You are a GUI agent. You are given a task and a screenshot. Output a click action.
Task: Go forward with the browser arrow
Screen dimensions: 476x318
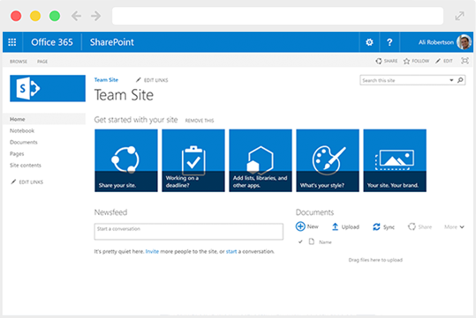click(x=95, y=16)
